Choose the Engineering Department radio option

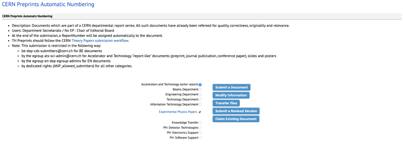click(200, 95)
